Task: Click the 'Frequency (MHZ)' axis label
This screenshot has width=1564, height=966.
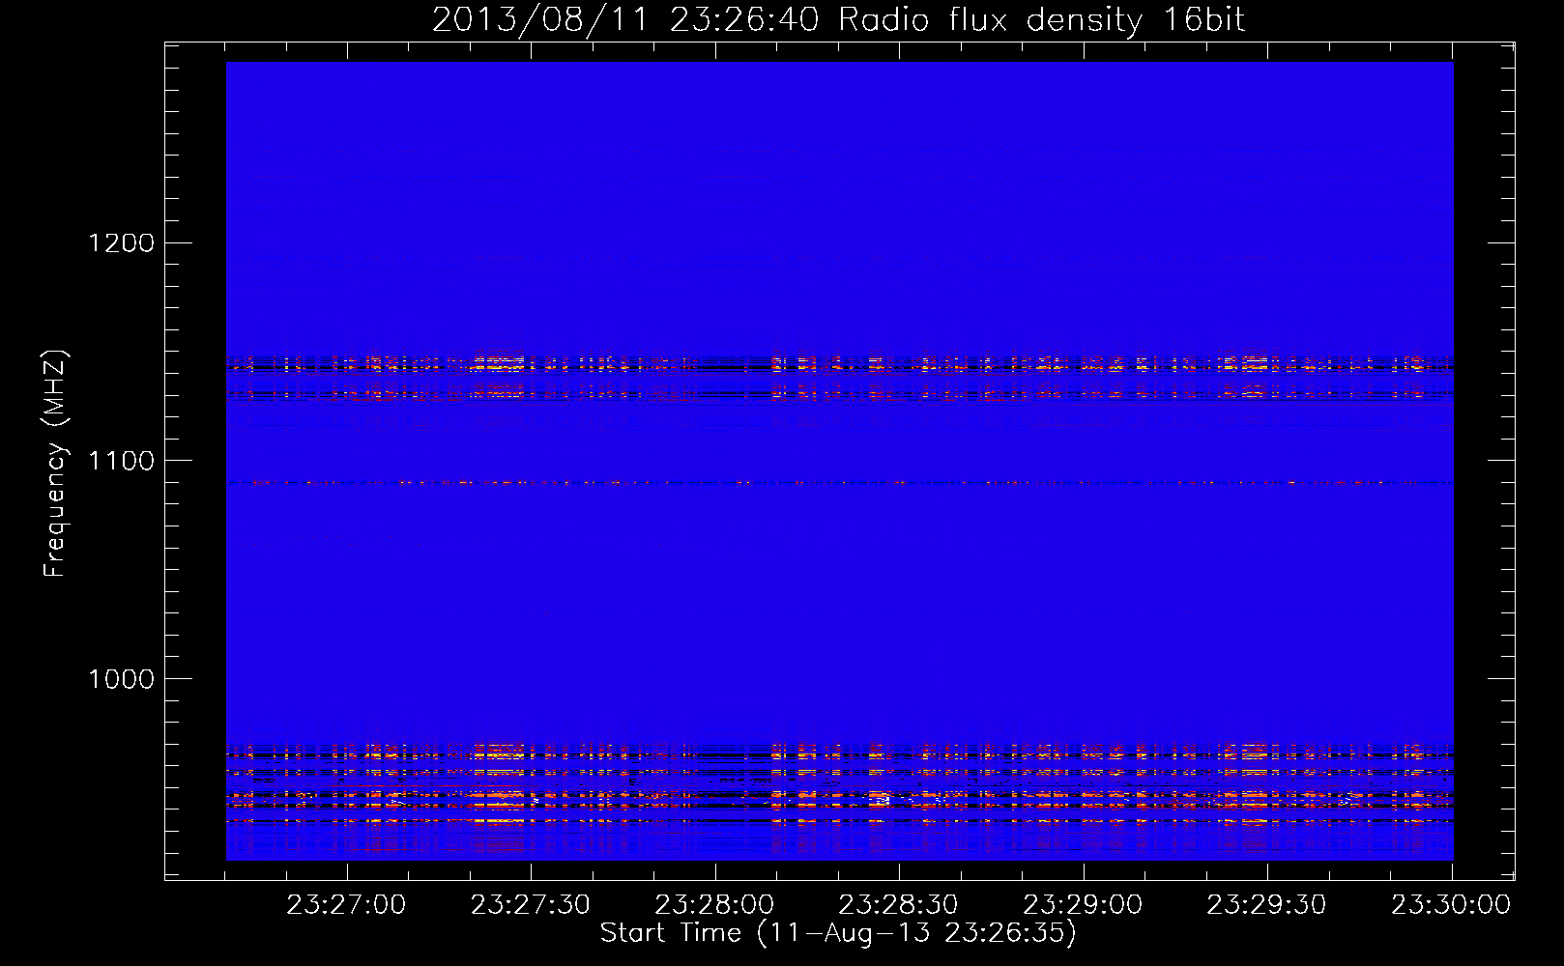Action: (55, 464)
